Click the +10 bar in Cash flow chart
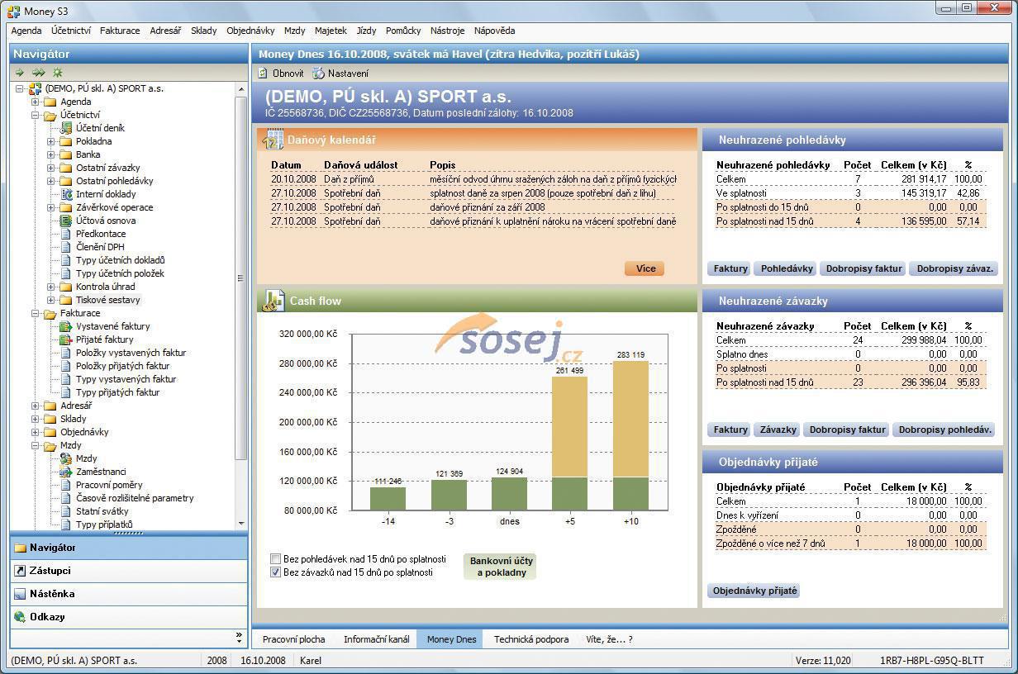The image size is (1018, 674). tap(630, 435)
